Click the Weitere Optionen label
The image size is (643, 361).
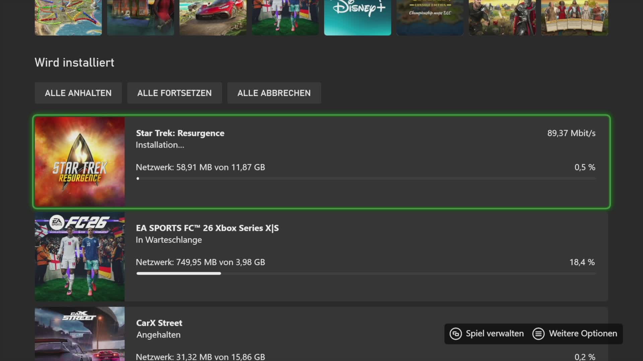point(583,334)
